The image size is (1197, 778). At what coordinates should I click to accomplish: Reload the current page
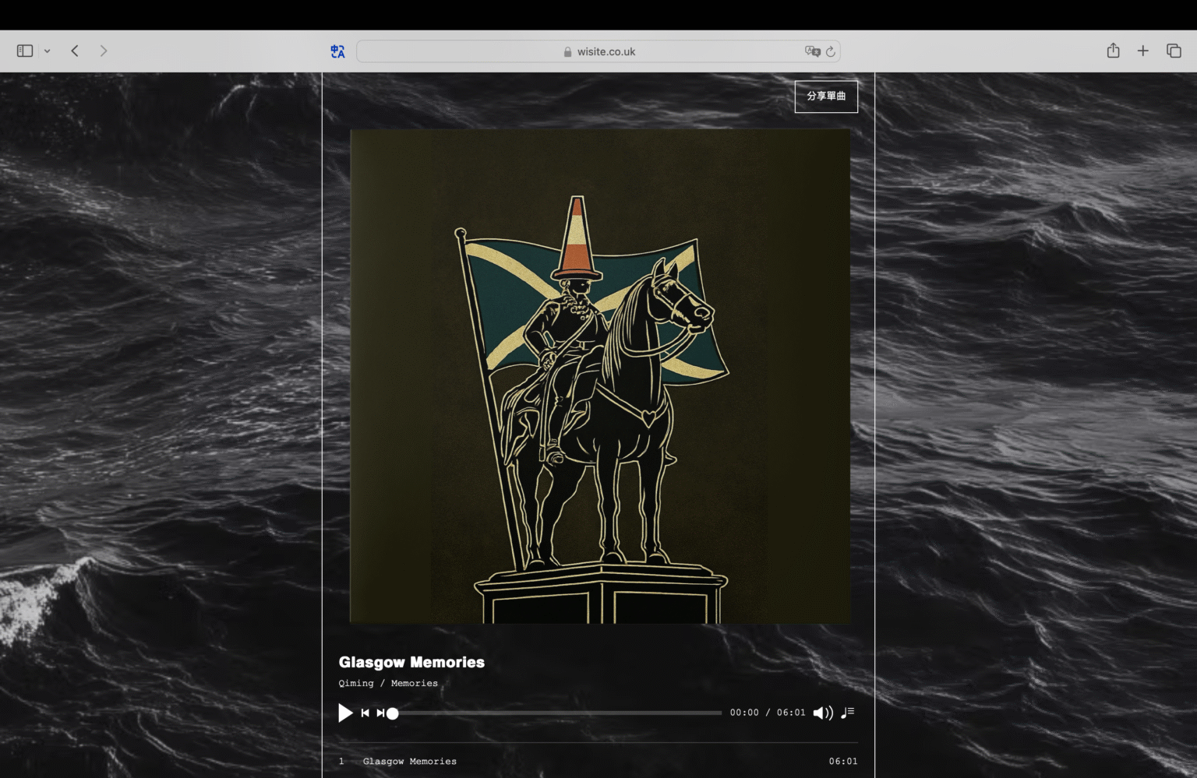[831, 51]
